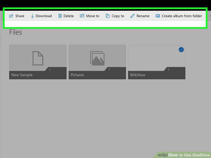
Task: Click the image stack icon in Pictures
Action: (x=97, y=58)
